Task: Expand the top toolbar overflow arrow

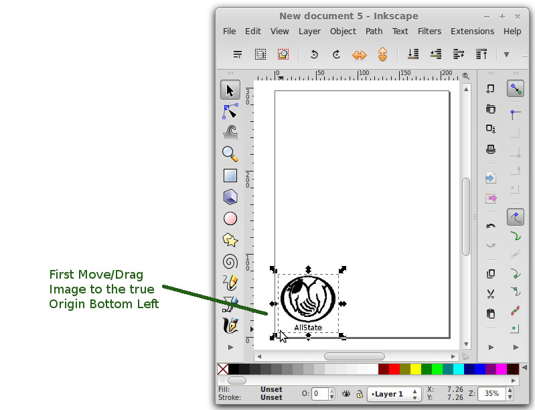Action: coord(506,54)
